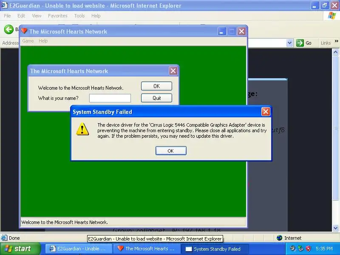
Task: Open the Help menu in Hearts
Action: pos(43,41)
